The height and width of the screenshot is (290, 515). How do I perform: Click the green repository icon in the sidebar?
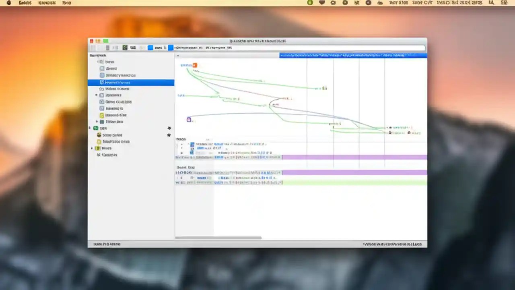click(x=95, y=128)
